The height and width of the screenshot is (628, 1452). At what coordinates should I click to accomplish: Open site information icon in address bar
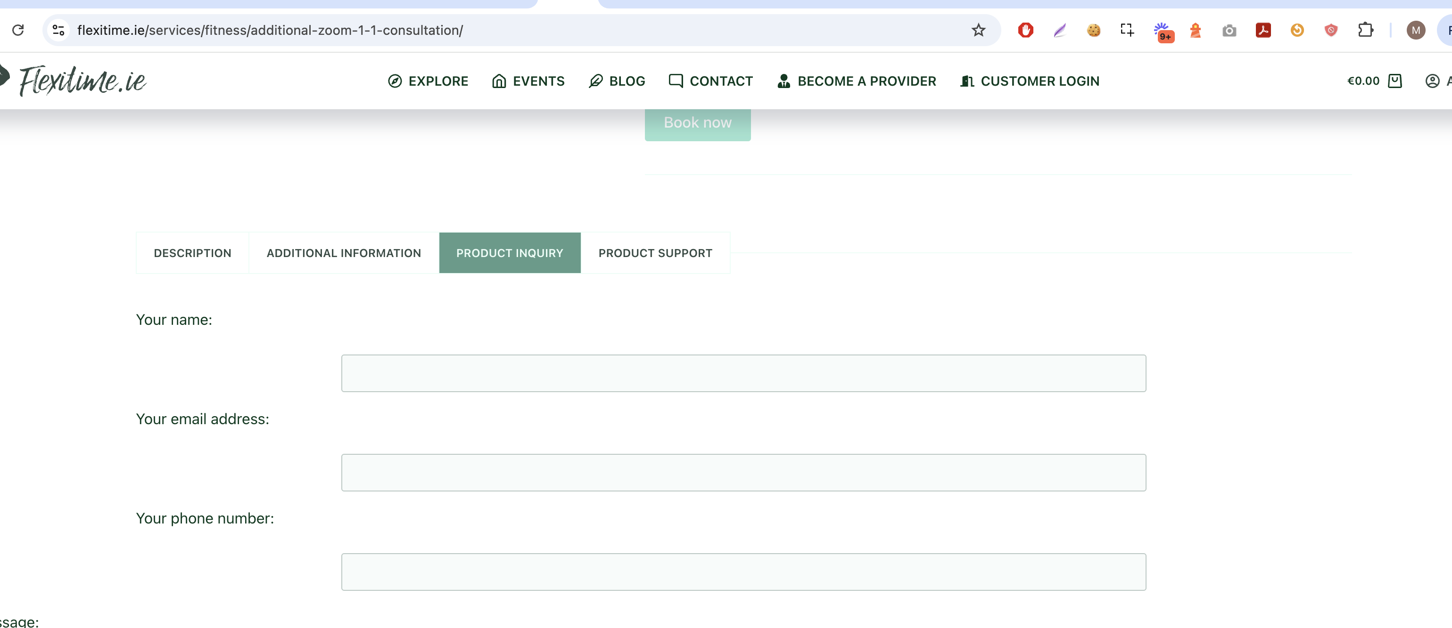click(x=58, y=30)
